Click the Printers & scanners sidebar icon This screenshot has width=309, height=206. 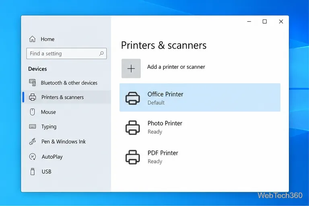pos(33,97)
